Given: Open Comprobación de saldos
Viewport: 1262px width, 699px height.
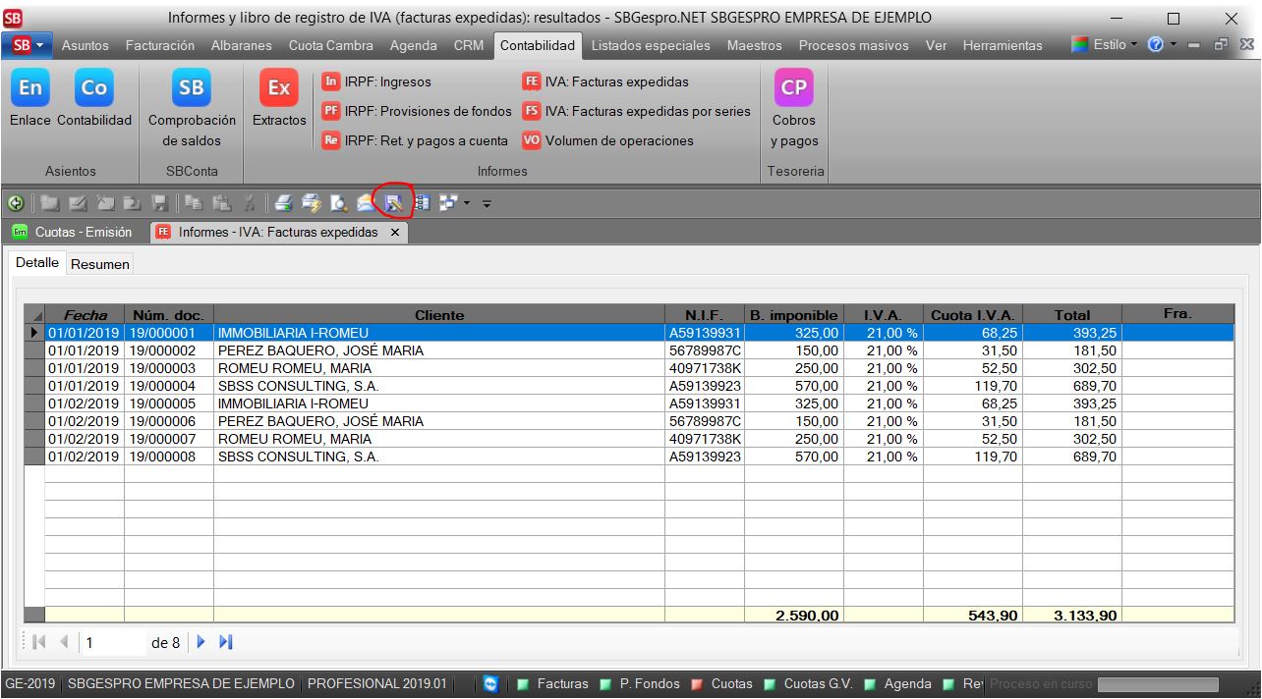Looking at the screenshot, I should pos(192,88).
